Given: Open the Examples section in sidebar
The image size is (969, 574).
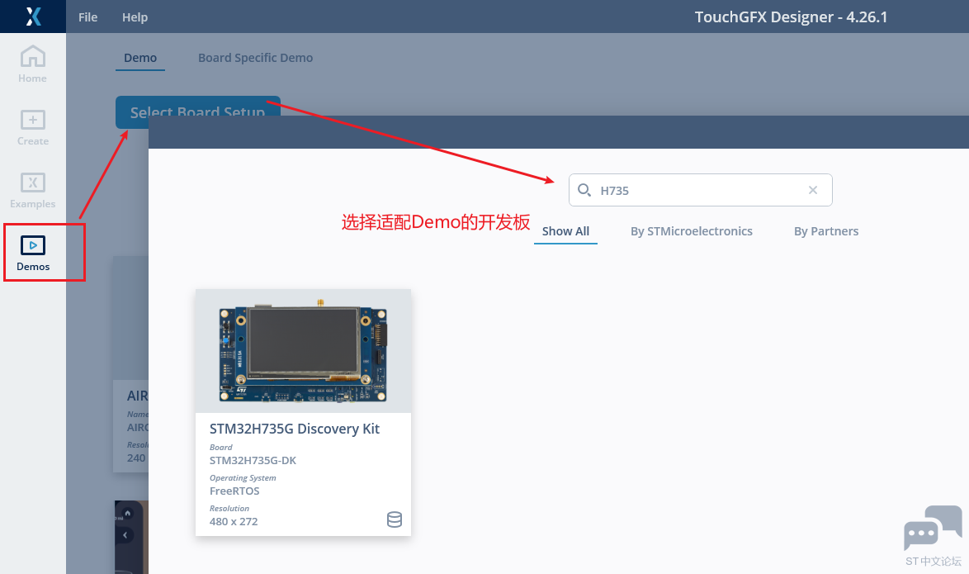Looking at the screenshot, I should (x=33, y=191).
